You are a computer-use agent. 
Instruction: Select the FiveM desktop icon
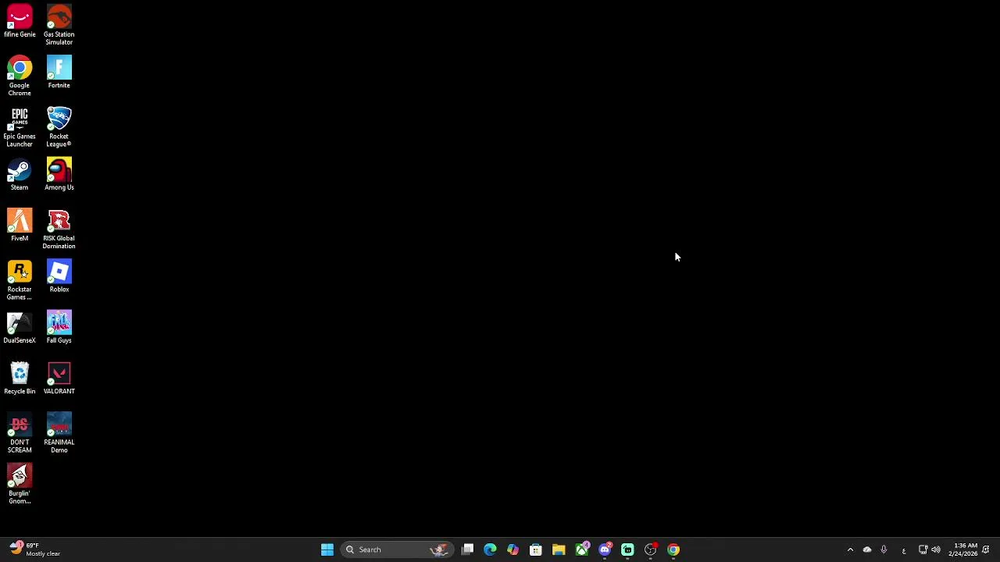[20, 226]
